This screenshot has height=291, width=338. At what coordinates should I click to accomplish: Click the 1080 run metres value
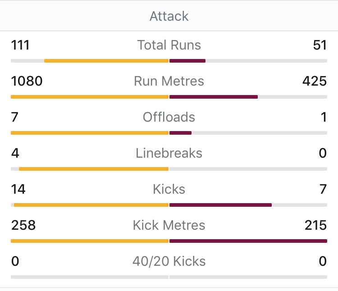(27, 81)
